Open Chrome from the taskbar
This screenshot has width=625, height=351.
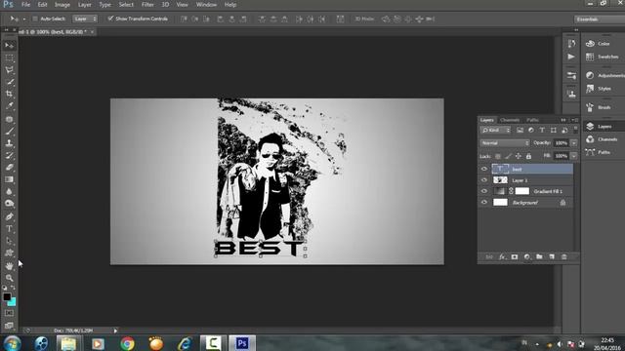coord(128,343)
